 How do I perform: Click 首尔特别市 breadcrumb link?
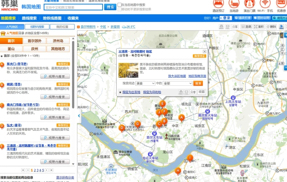tap(88, 27)
